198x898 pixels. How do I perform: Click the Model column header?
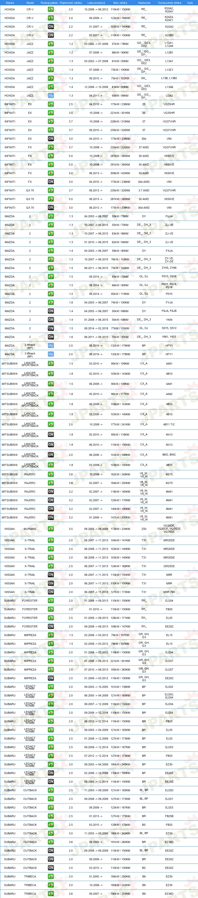(30, 3)
